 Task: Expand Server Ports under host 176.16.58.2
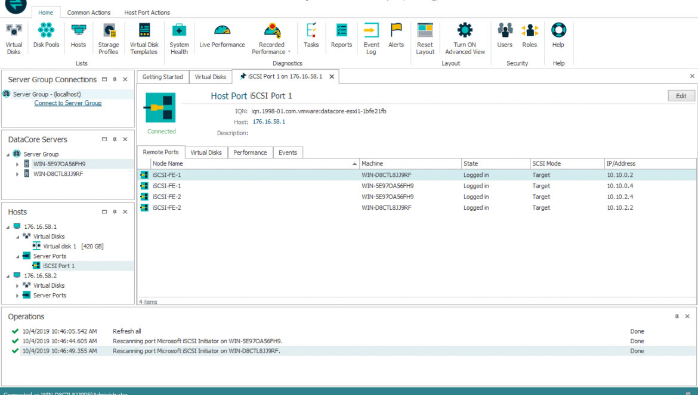[x=17, y=296]
